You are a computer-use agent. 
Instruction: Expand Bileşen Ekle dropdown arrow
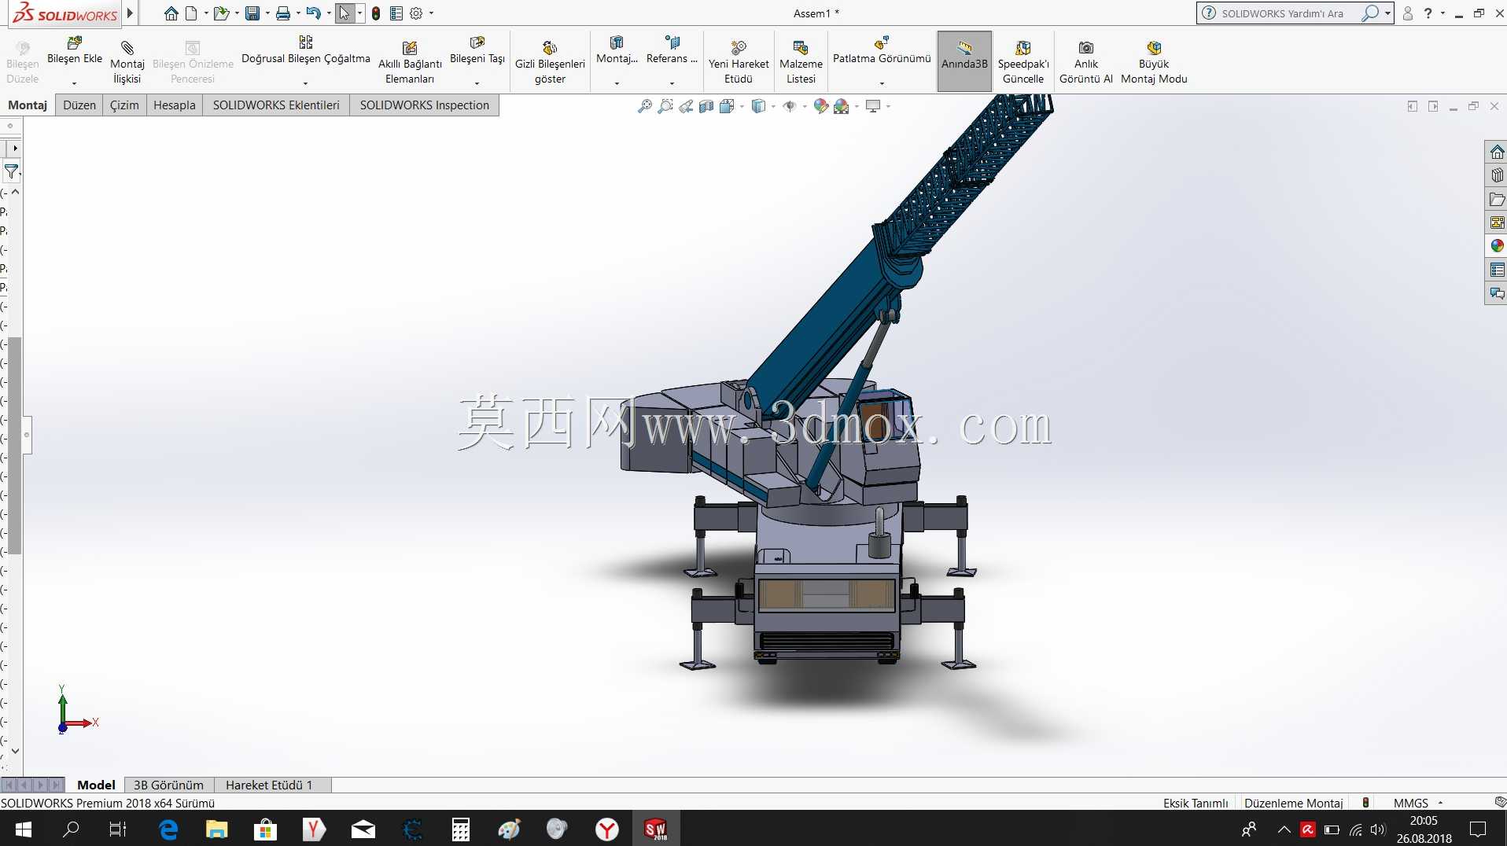point(74,83)
